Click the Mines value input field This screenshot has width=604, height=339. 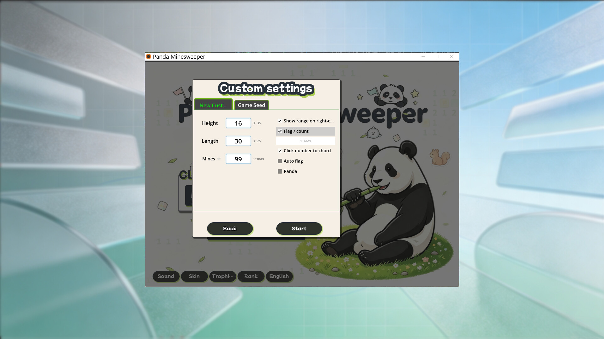click(x=238, y=159)
